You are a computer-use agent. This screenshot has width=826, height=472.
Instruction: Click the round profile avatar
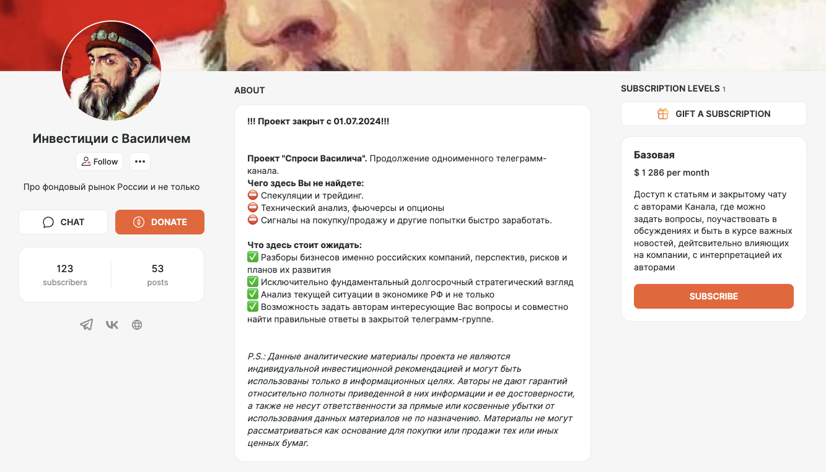click(x=112, y=71)
